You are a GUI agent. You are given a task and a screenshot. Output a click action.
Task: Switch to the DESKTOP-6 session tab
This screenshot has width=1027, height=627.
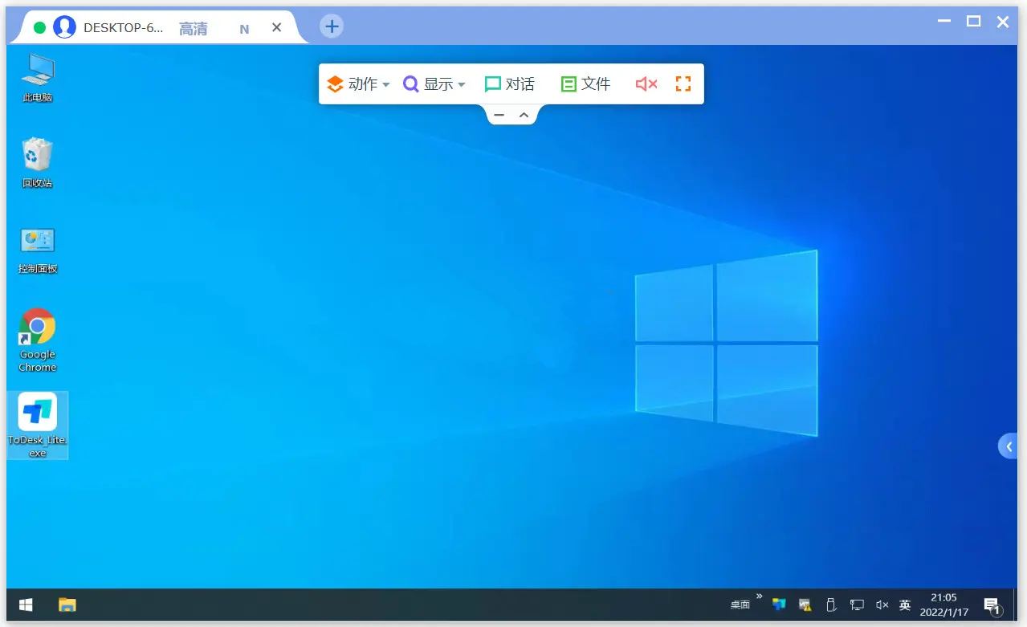pyautogui.click(x=124, y=26)
